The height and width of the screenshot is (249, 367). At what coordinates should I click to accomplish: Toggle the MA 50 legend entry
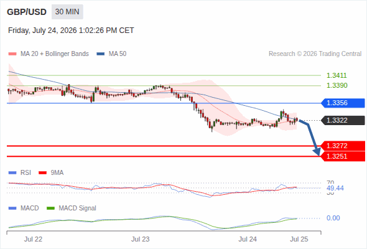(x=111, y=54)
